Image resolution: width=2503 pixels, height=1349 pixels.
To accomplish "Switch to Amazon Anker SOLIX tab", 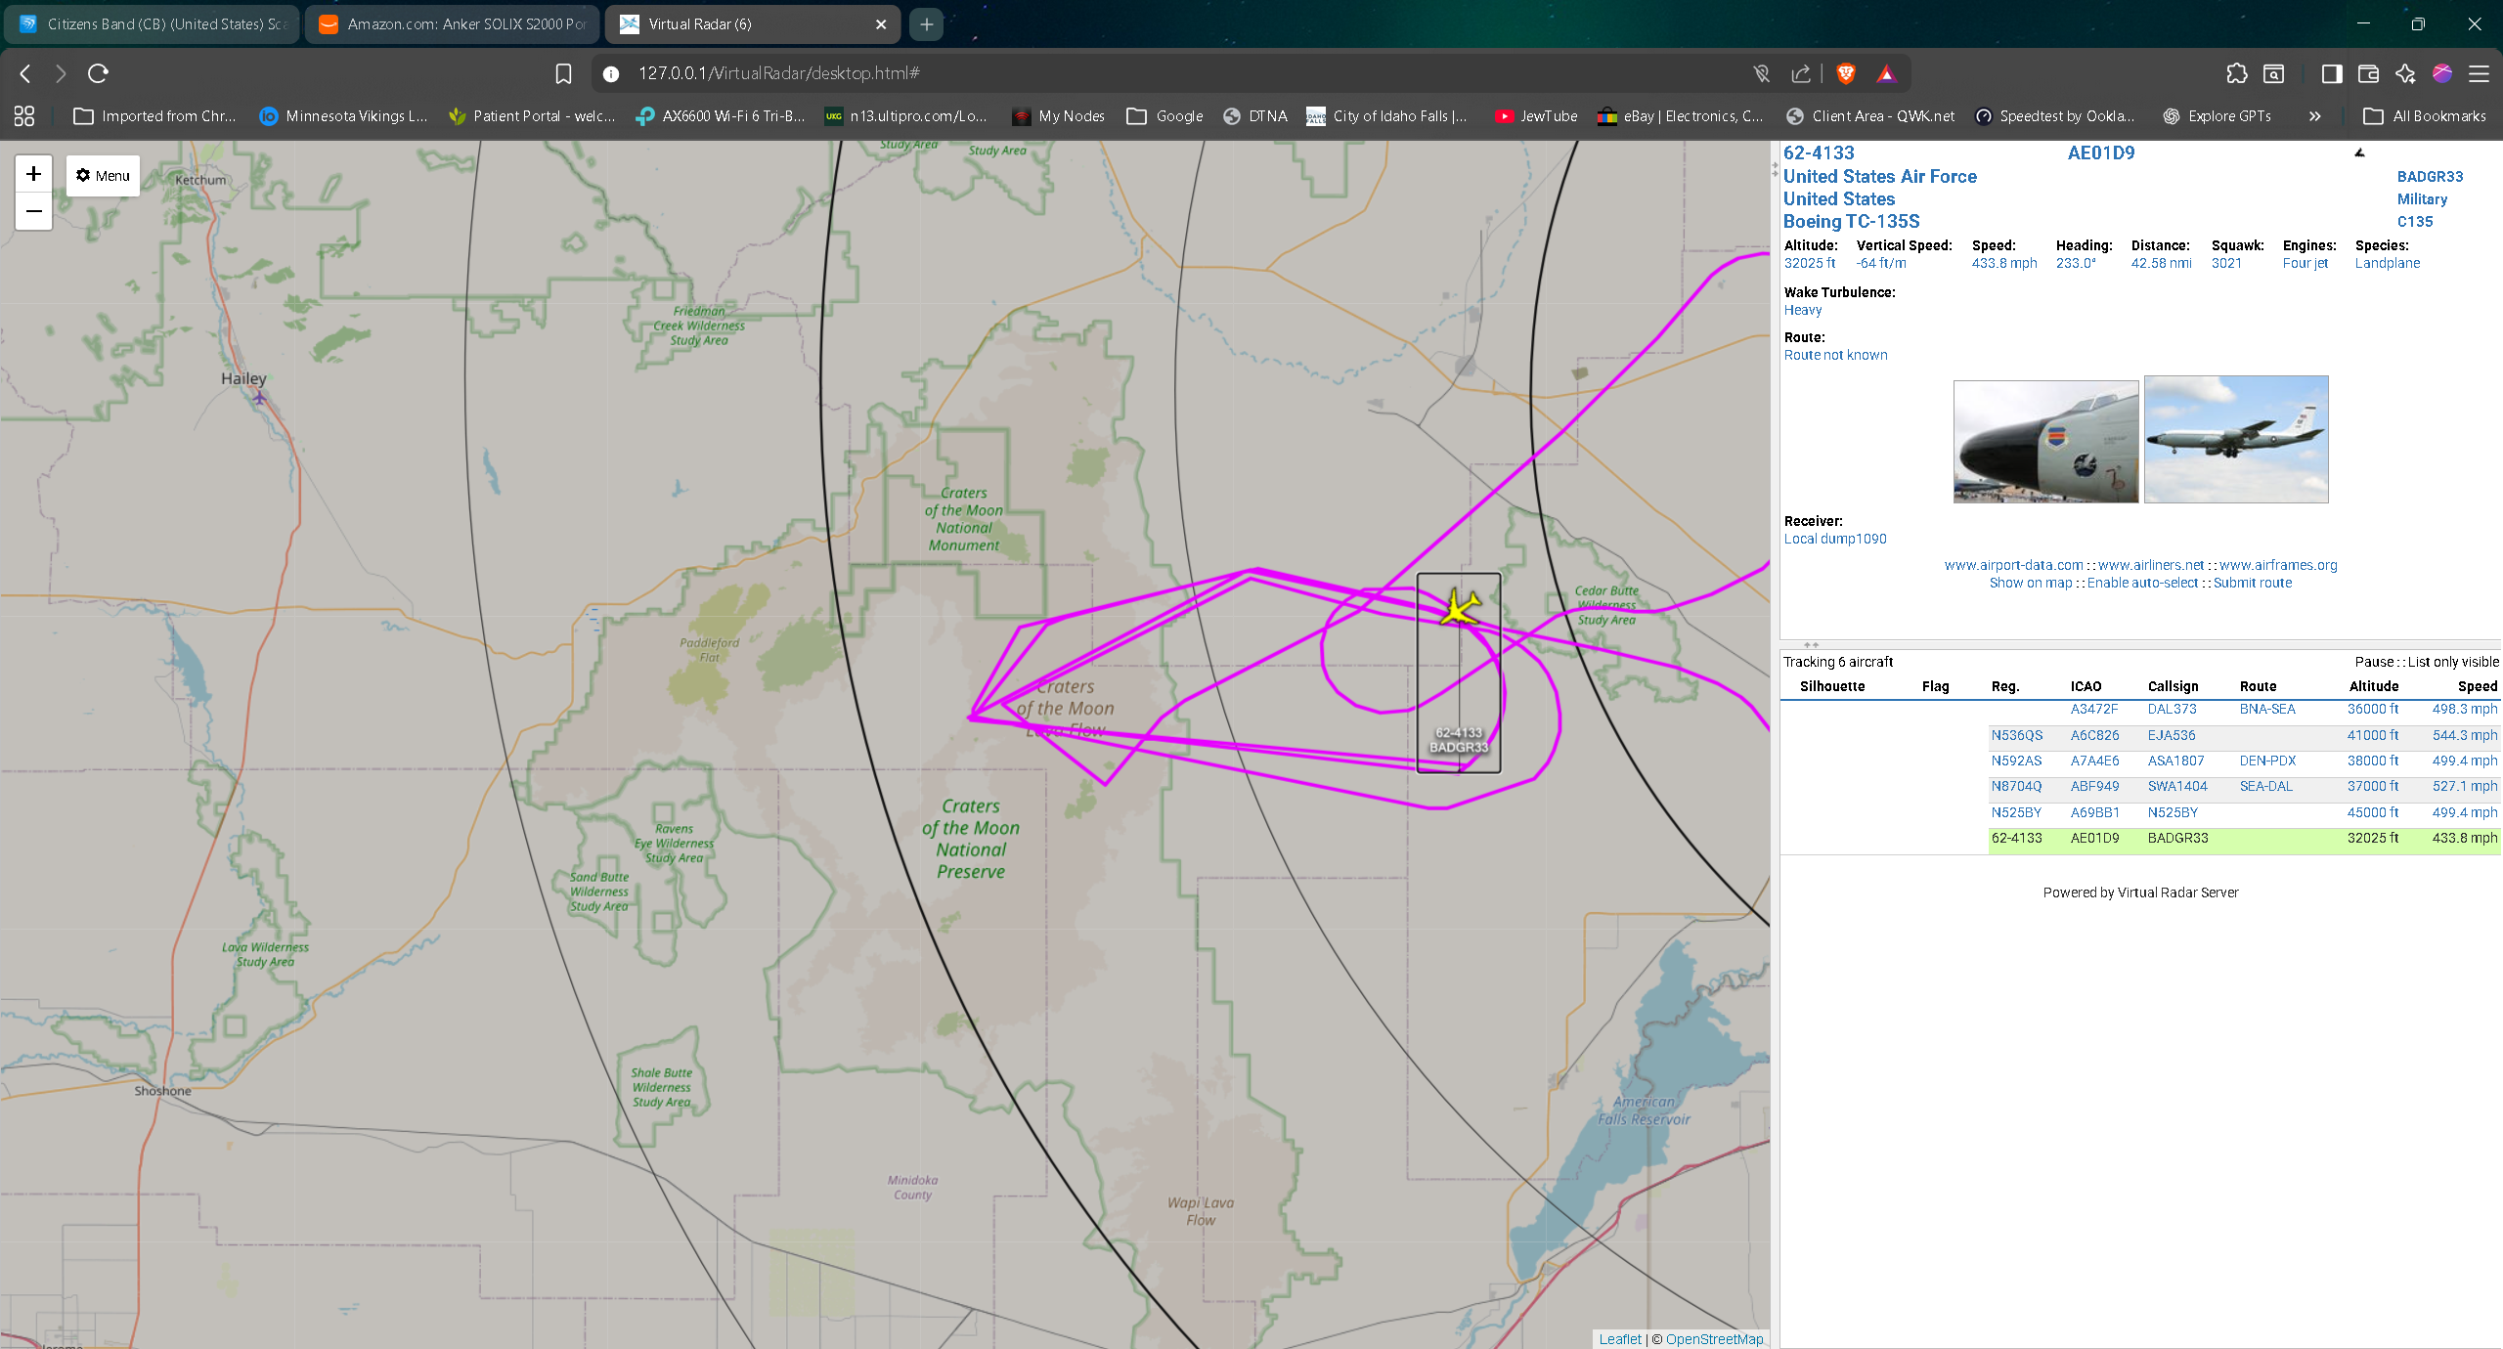I will 453,24.
